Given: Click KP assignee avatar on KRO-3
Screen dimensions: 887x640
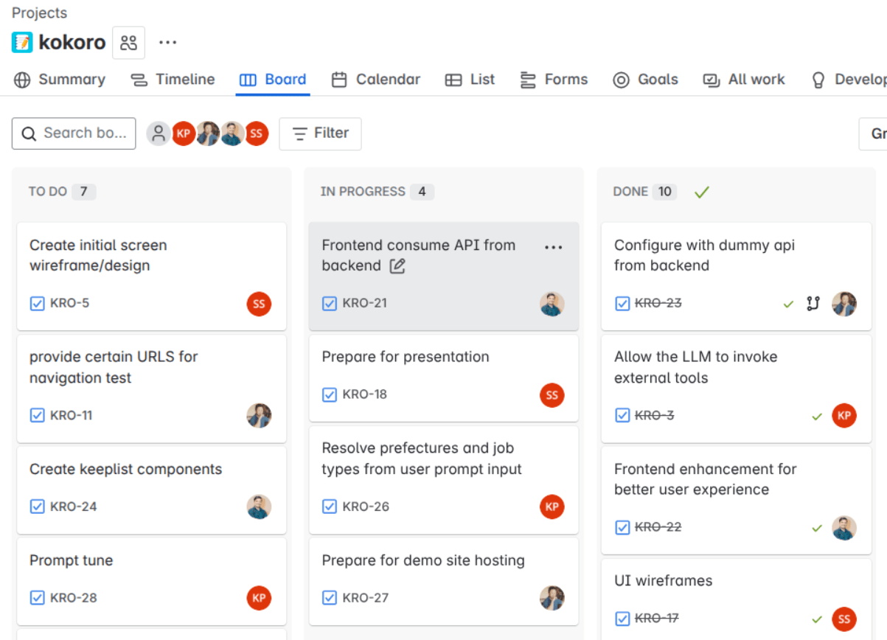Looking at the screenshot, I should coord(844,415).
